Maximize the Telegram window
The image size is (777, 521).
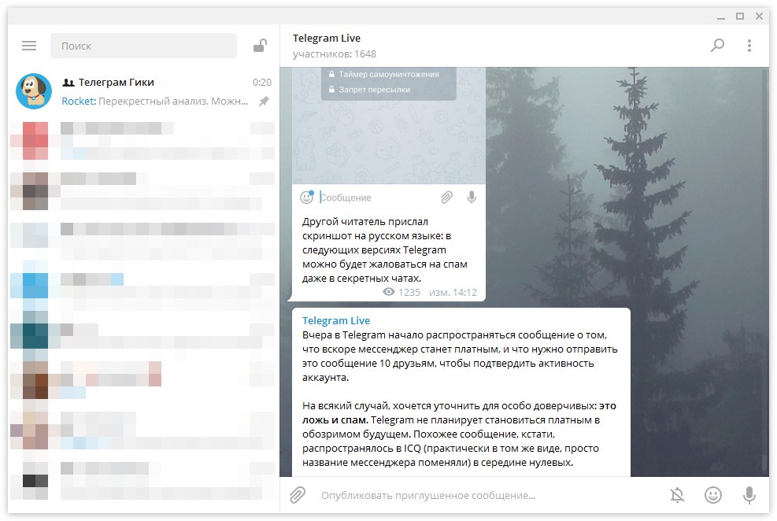point(740,17)
